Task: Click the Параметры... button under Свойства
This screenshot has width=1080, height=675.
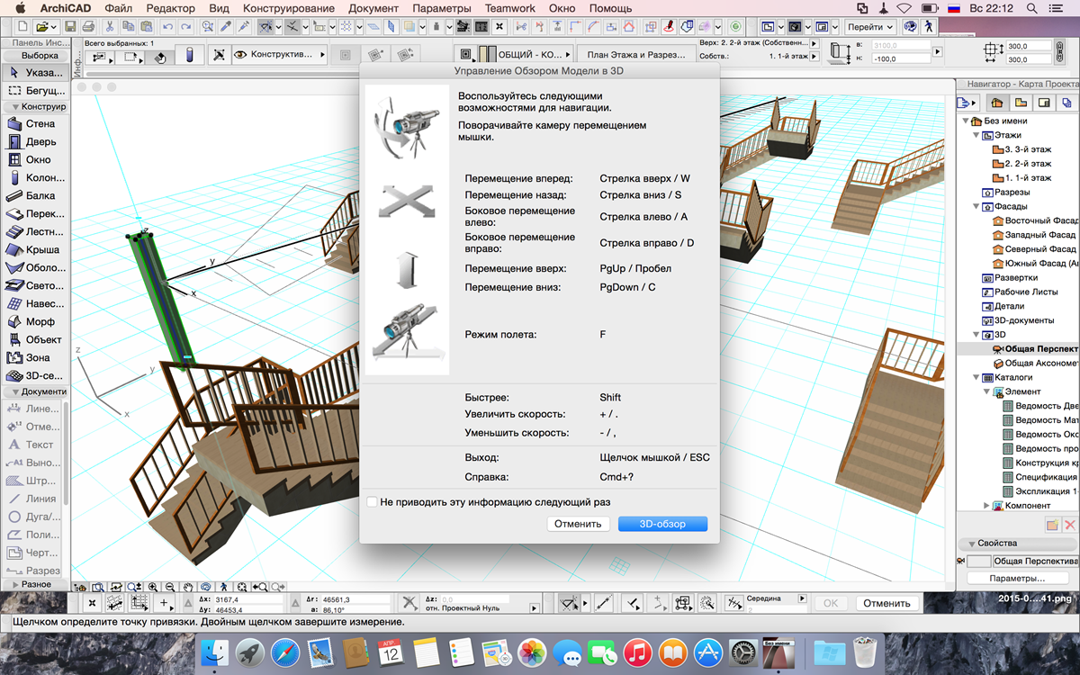Action: [1017, 578]
